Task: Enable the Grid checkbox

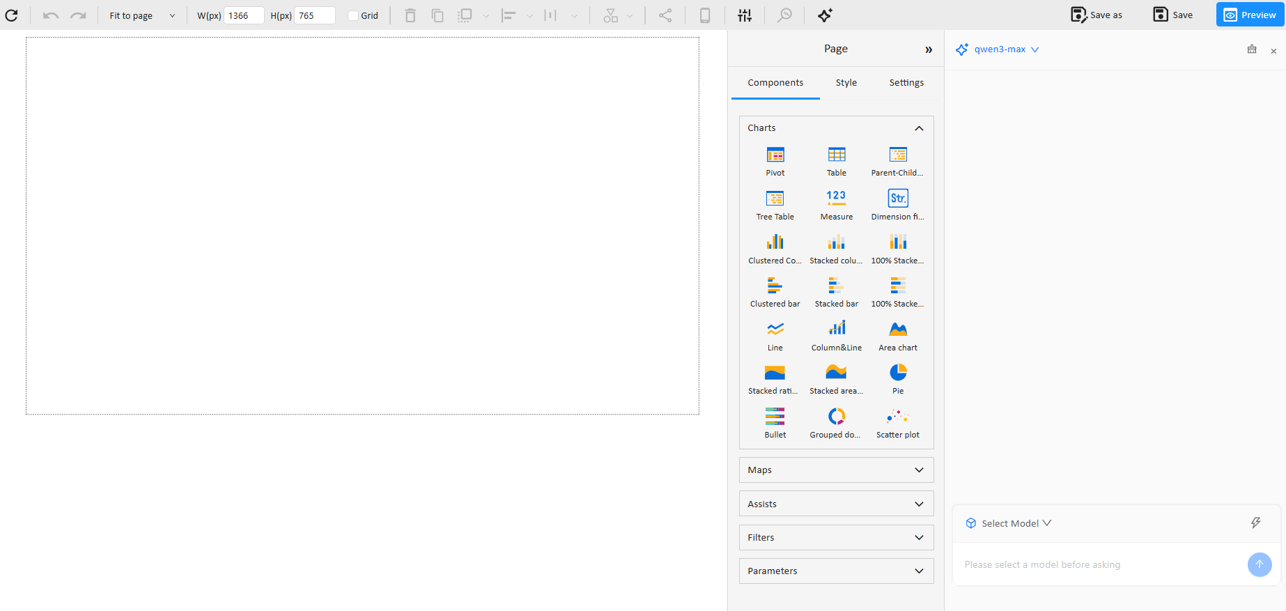Action: [x=353, y=15]
